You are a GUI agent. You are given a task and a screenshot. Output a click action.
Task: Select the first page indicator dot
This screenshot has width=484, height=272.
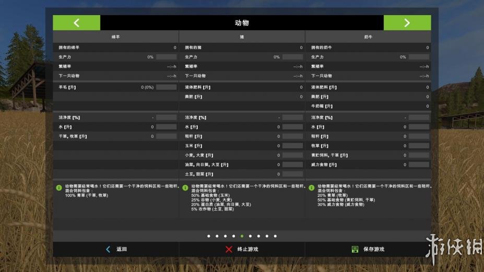click(x=209, y=236)
